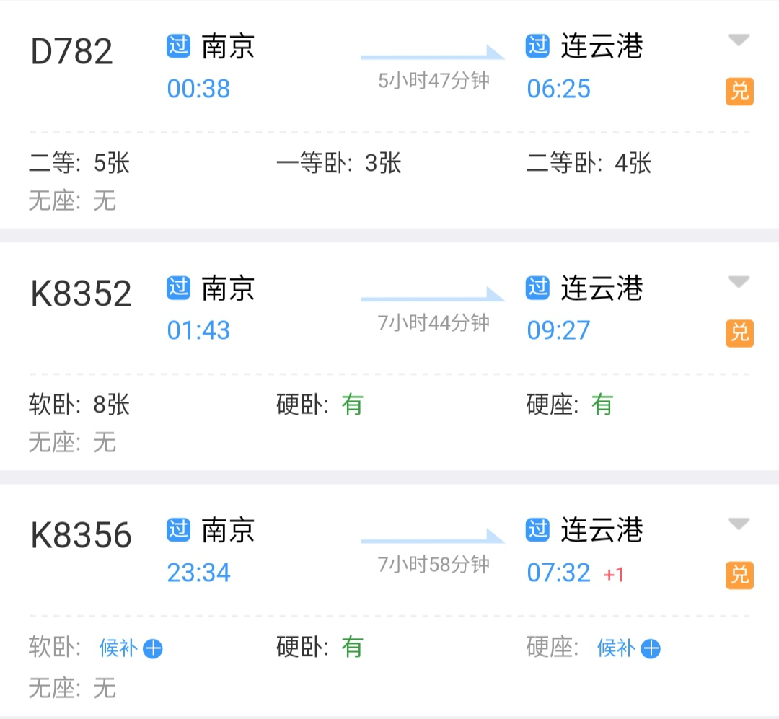Tap the 过 icon beside 南京 on K8352
This screenshot has width=779, height=719.
click(x=178, y=288)
